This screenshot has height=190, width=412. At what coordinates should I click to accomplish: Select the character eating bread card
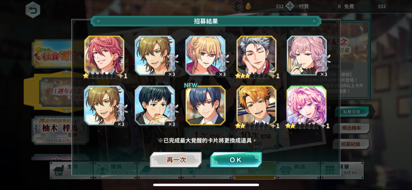(x=155, y=105)
